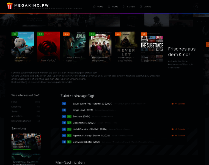Click camera icon in Agatha All Along row
209x165 pixels.
click(x=173, y=136)
